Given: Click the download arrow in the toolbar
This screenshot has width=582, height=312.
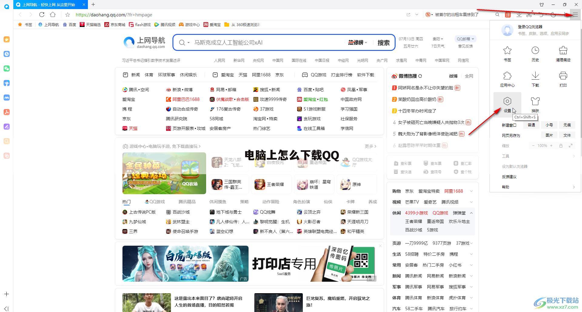Looking at the screenshot, I should coord(519,15).
